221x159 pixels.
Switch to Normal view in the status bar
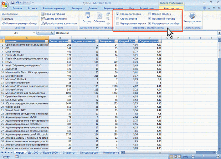coord(171,157)
